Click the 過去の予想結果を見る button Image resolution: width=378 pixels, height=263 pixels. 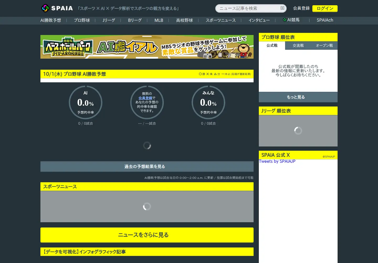pyautogui.click(x=147, y=166)
